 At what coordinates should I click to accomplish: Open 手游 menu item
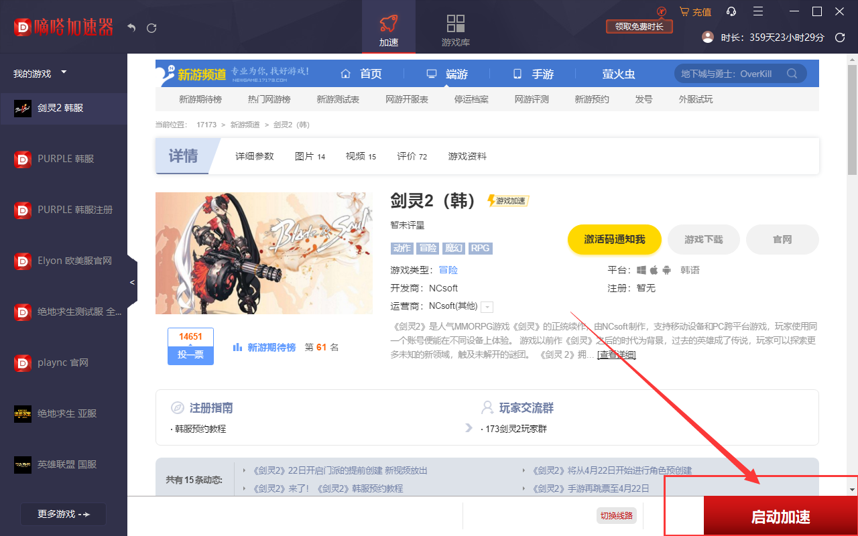[x=533, y=74]
